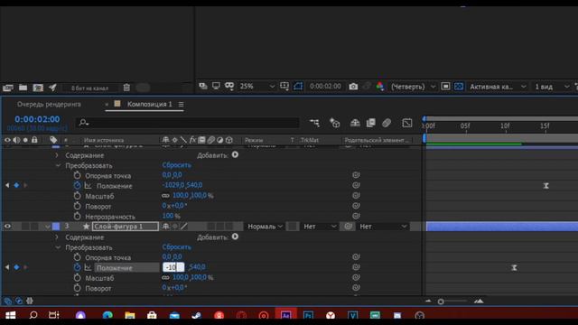This screenshot has height=325, width=578.
Task: Click viewer current time 0:00:02:00
Action: click(325, 87)
